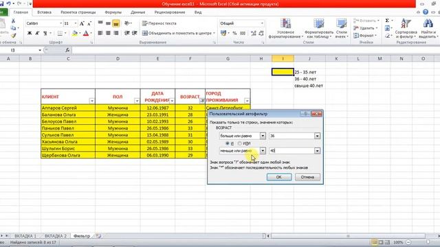Open Сортировка и фильтр menu
Viewport: 440px width, 247px height.
[406, 29]
